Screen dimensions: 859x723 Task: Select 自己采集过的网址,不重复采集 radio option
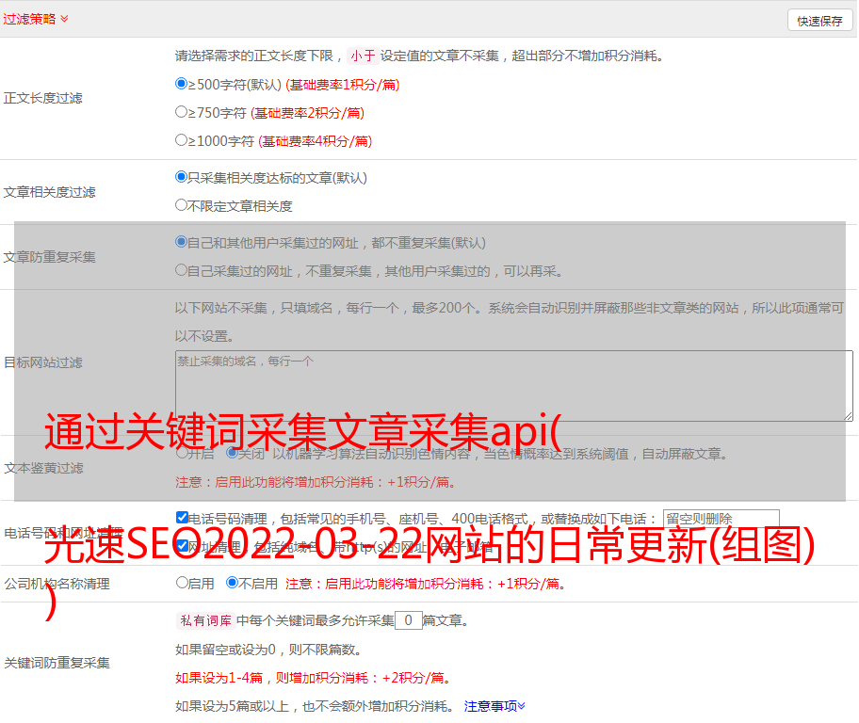[x=181, y=270]
